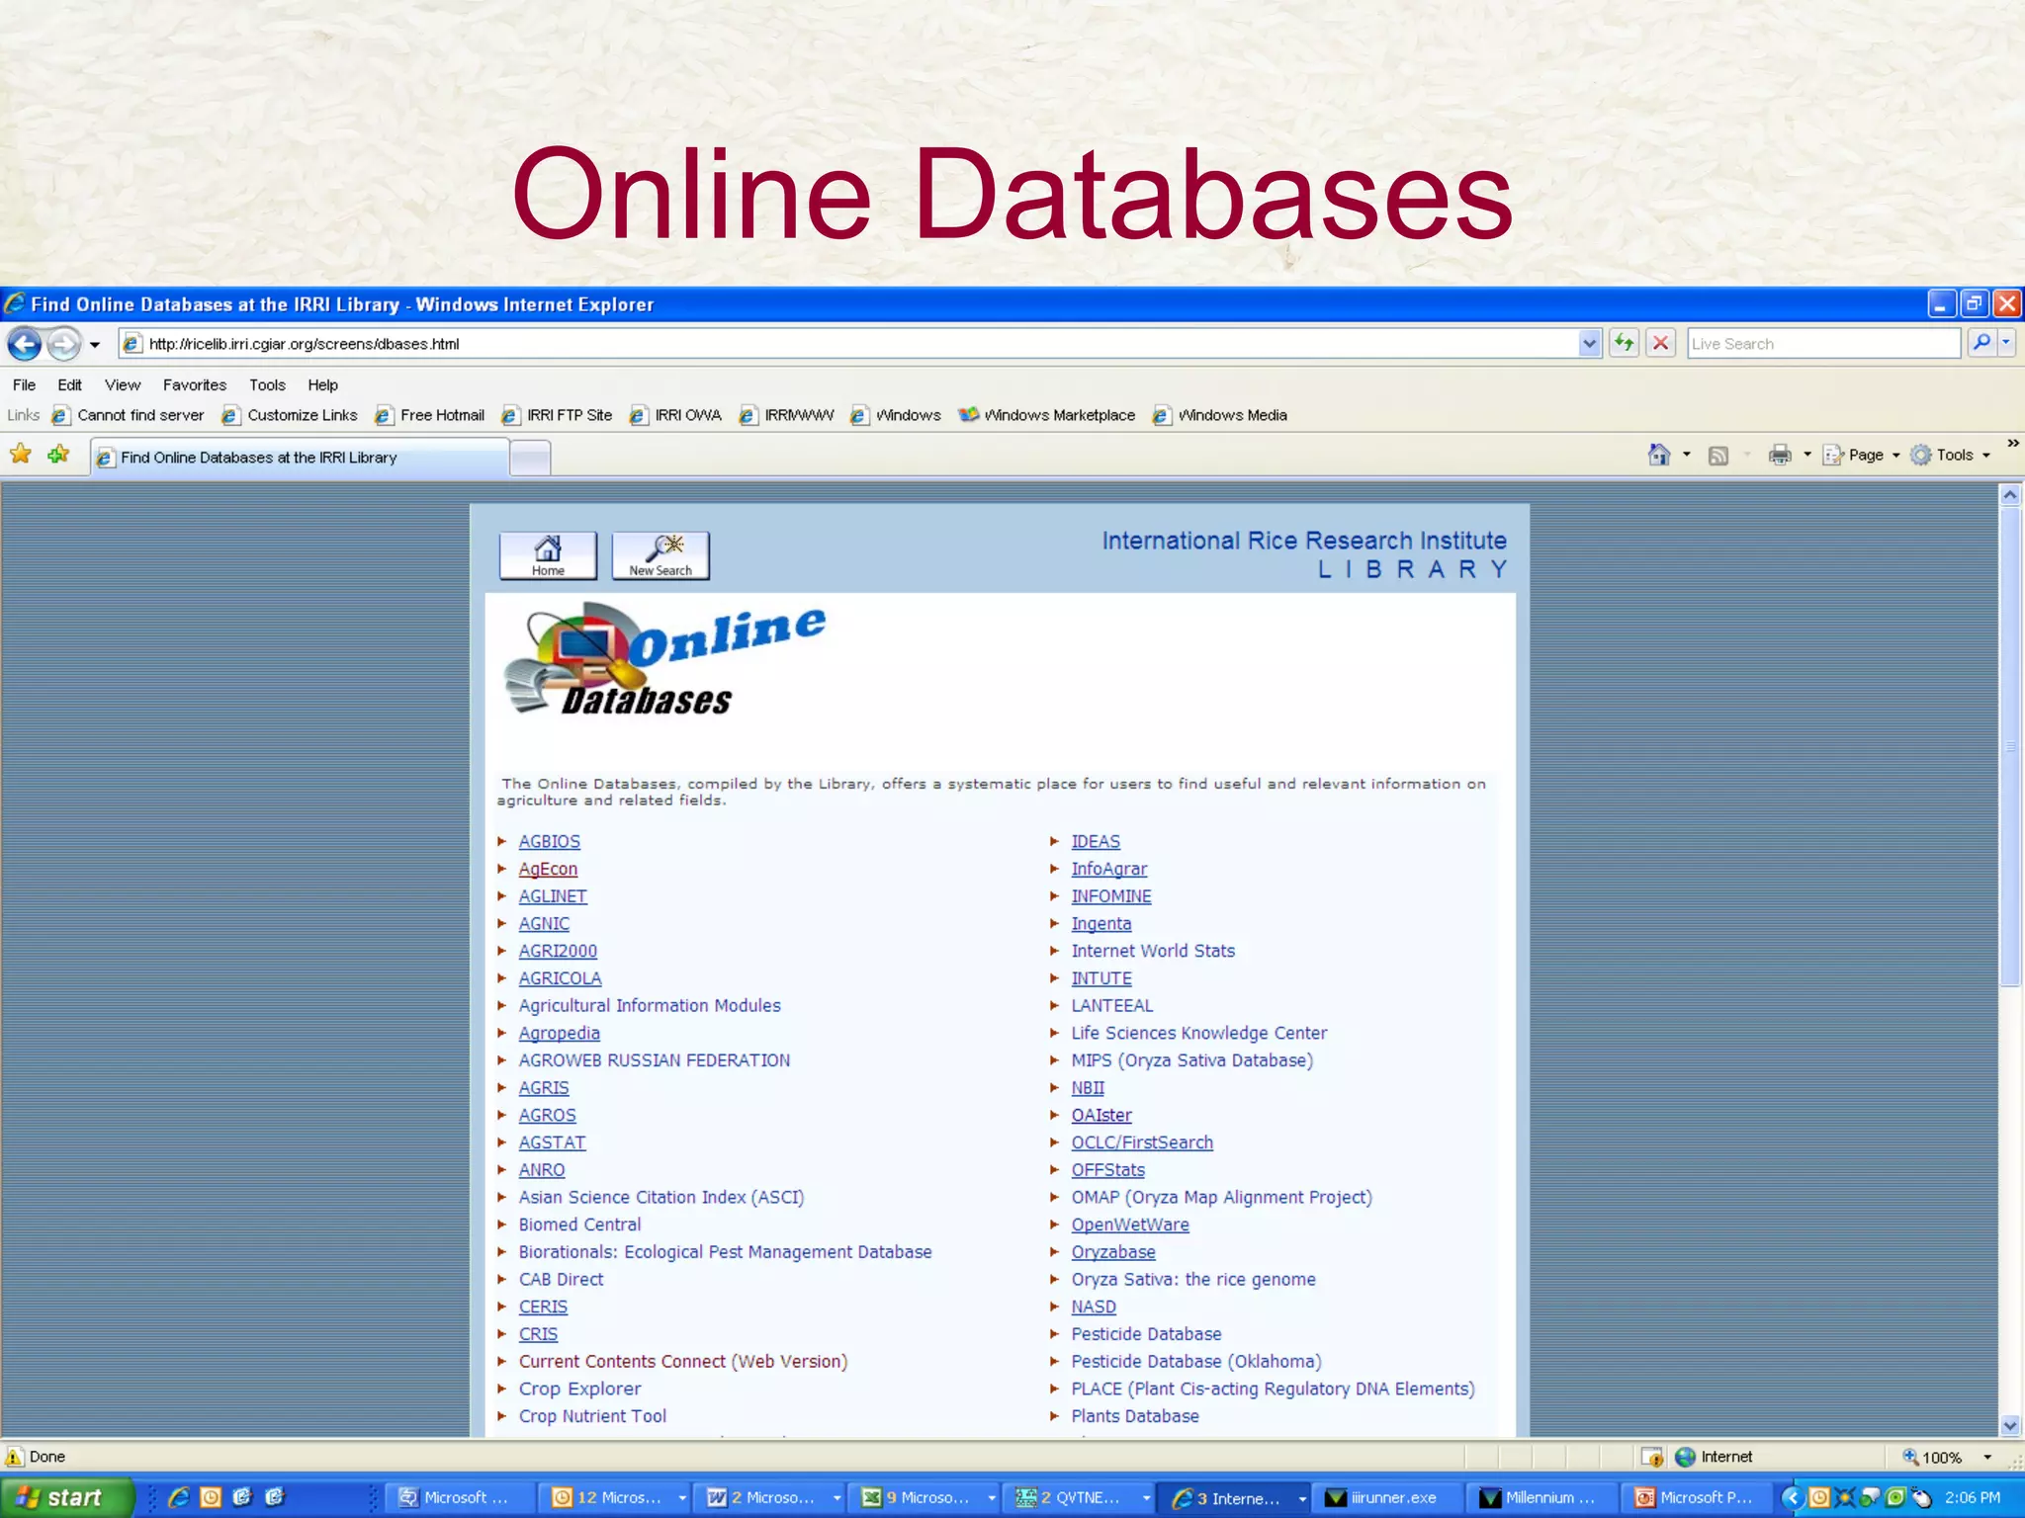Open the IRRI OWA shortcut
2025x1518 pixels.
pyautogui.click(x=676, y=415)
